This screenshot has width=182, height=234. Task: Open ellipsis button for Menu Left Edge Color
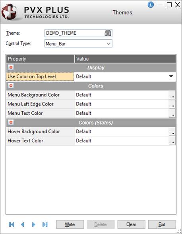pos(172,104)
